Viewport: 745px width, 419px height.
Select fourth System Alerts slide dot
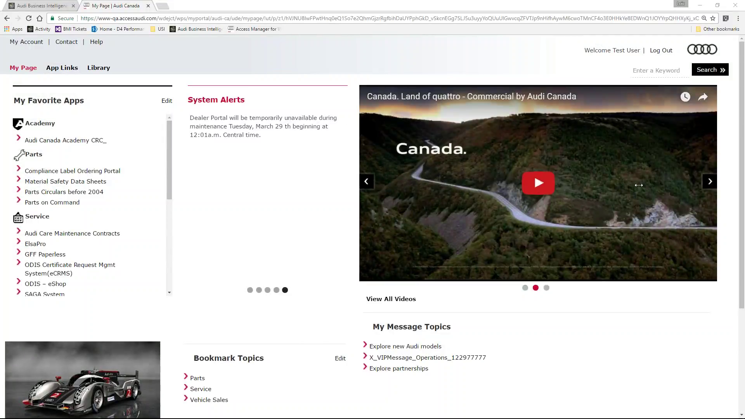click(x=276, y=290)
